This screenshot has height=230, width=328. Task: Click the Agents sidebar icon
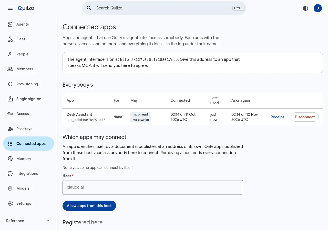coord(10,24)
